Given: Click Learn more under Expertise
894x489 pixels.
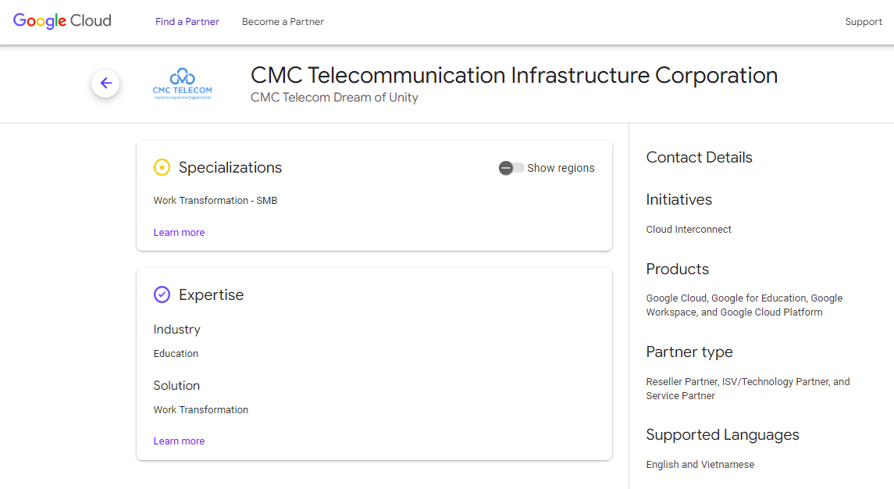Looking at the screenshot, I should tap(179, 441).
